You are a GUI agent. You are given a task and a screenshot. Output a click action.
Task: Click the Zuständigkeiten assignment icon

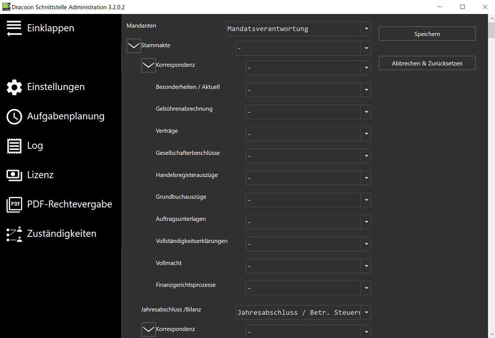[x=14, y=234]
